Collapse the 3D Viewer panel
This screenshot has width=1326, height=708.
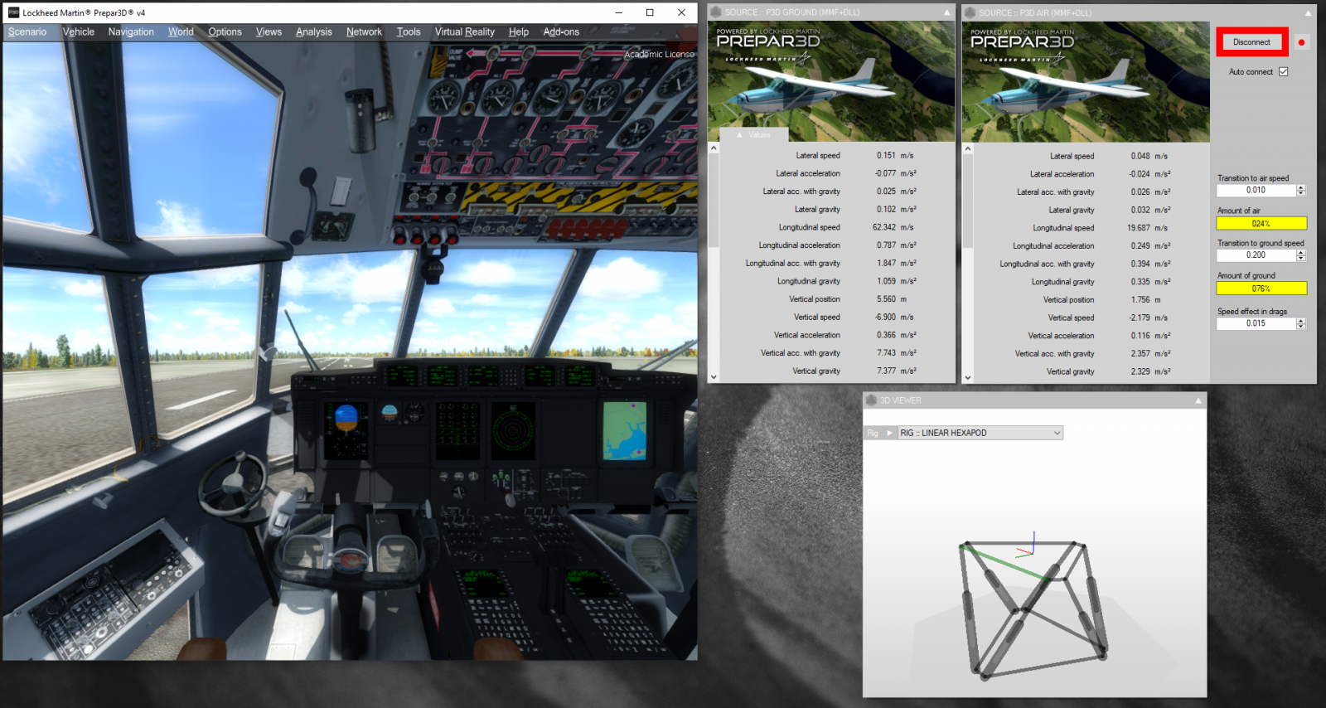[x=1198, y=400]
